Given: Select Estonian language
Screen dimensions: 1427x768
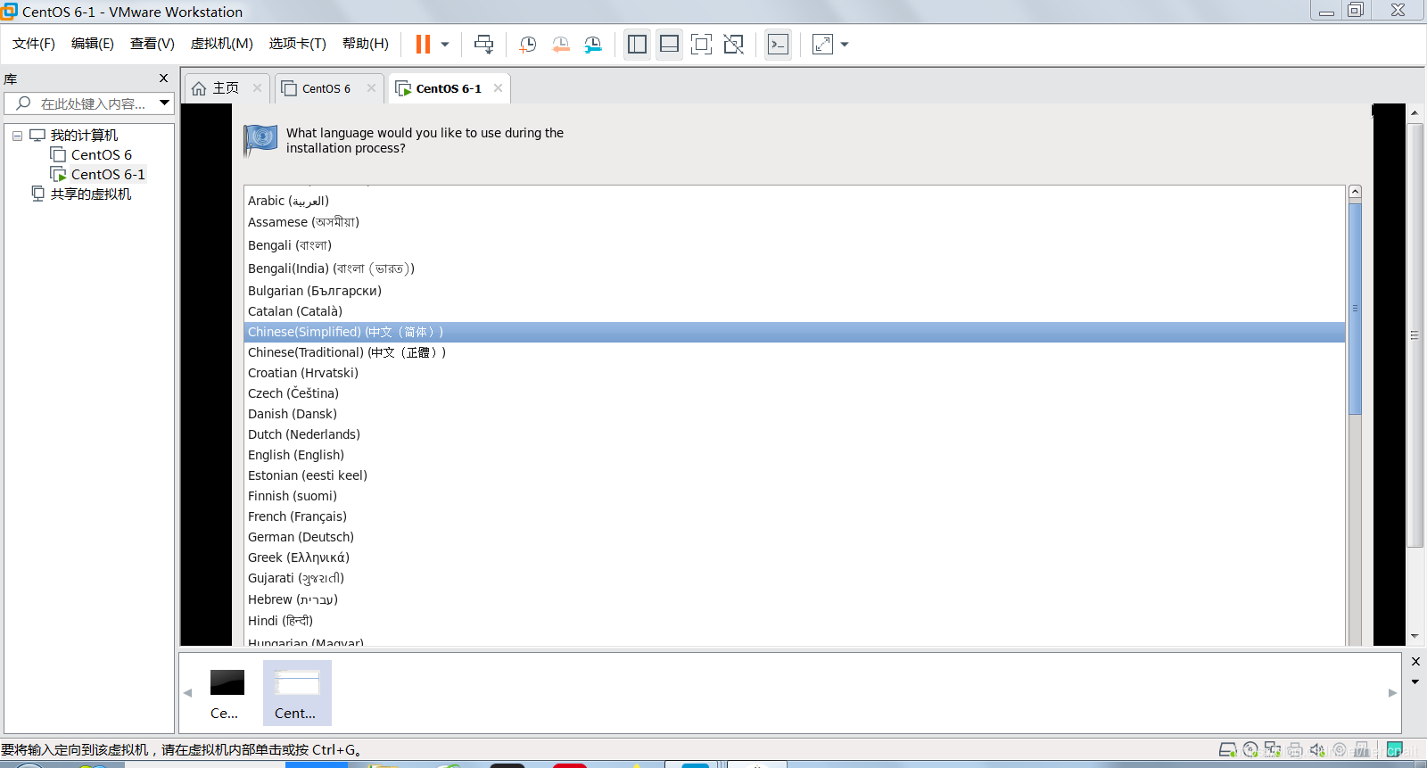Looking at the screenshot, I should [794, 475].
